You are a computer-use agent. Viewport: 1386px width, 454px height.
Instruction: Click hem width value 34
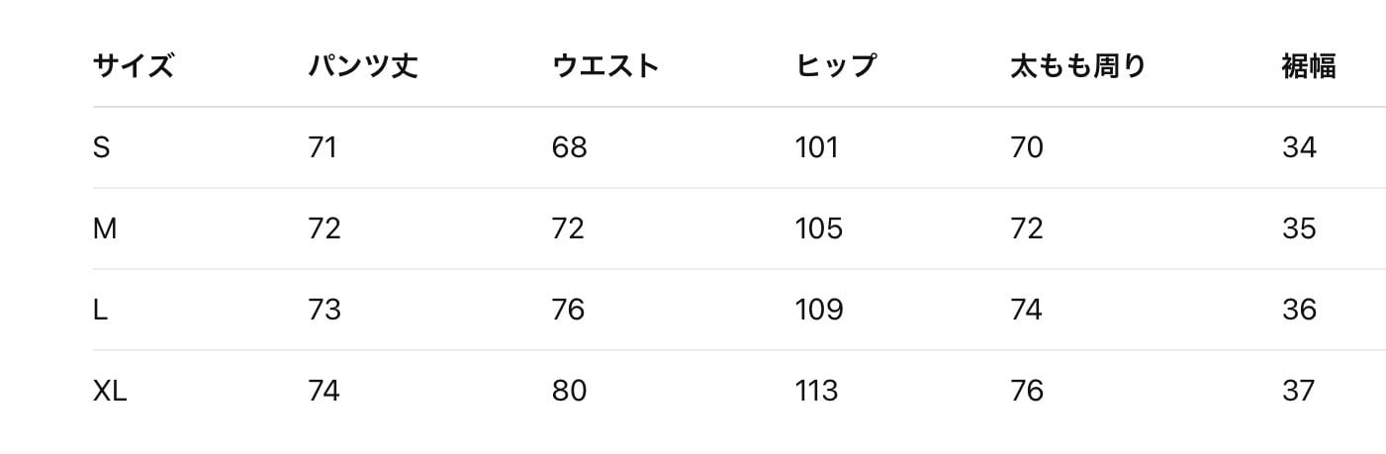pos(1299,147)
